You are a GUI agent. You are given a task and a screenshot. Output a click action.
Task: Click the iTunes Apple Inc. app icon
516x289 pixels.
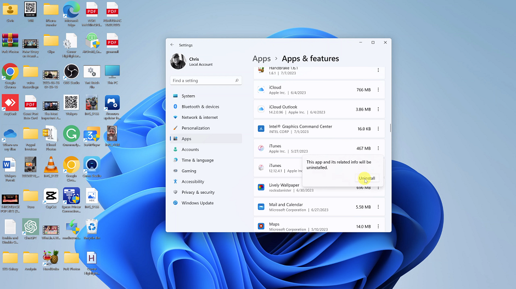pyautogui.click(x=261, y=148)
